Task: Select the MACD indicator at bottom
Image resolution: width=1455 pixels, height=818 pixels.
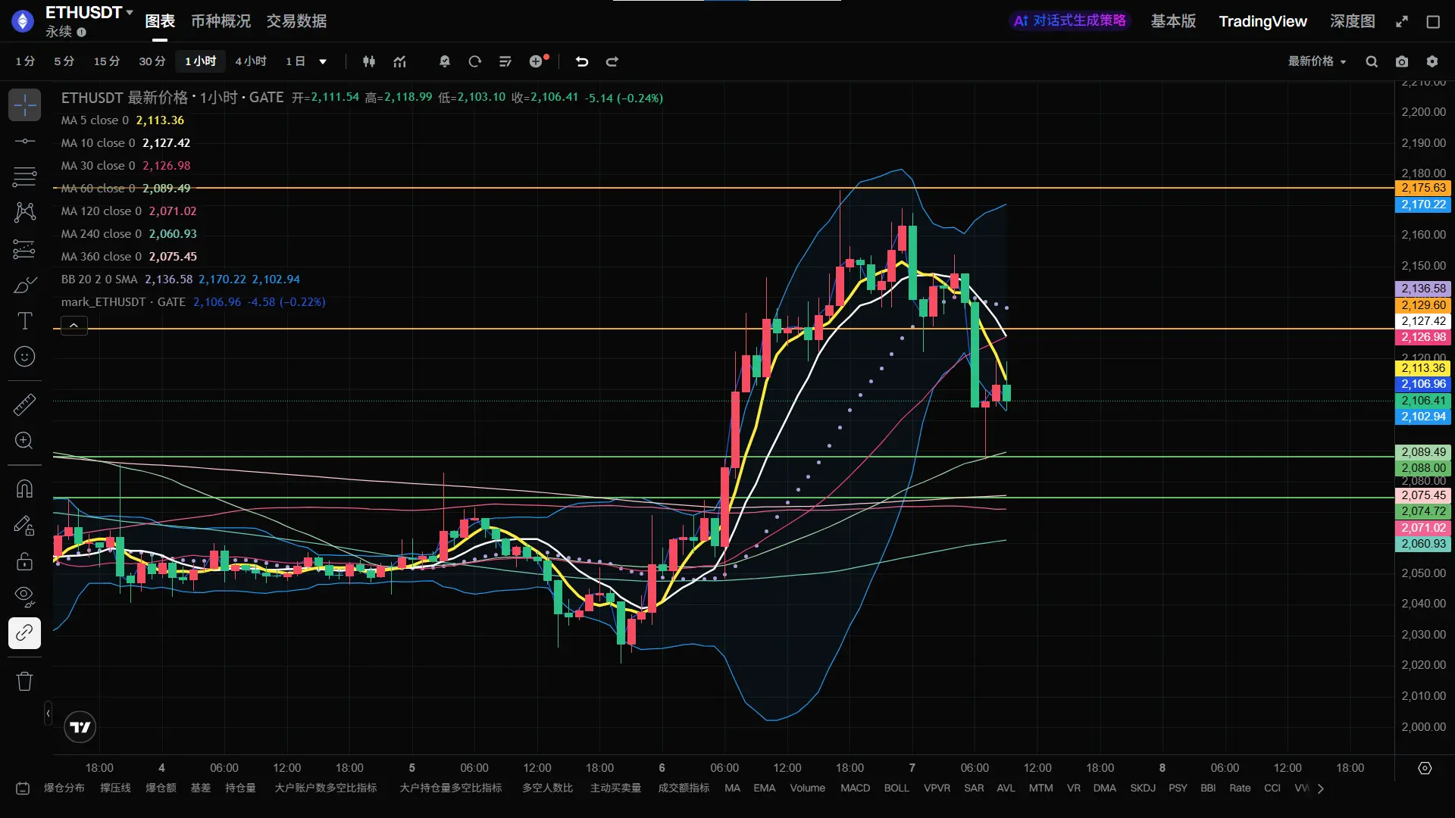Action: pos(855,788)
